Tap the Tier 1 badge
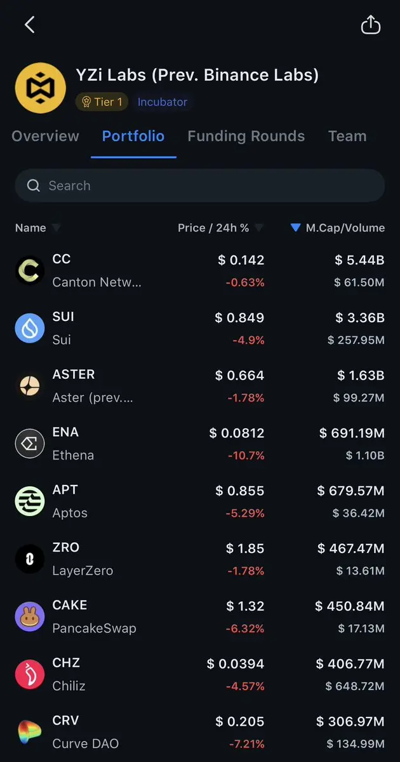 click(x=102, y=102)
